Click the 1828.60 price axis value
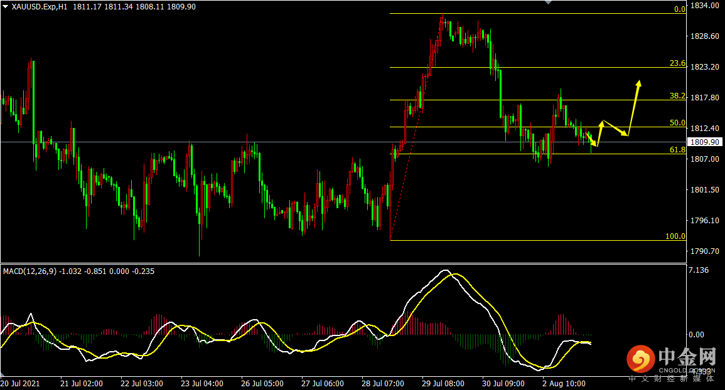This screenshot has width=725, height=390. pyautogui.click(x=704, y=36)
